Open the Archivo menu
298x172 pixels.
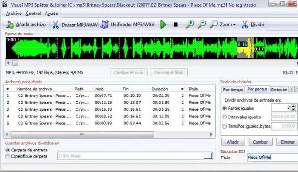(x=14, y=14)
